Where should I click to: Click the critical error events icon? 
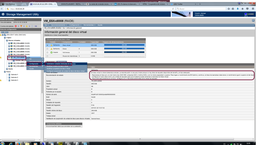pyautogui.click(x=16, y=26)
